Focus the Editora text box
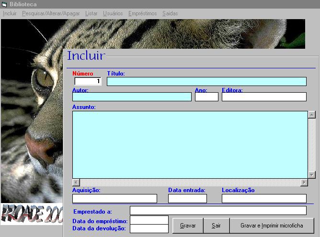Screen dimensions: 320x237 pyautogui.click(x=264, y=97)
